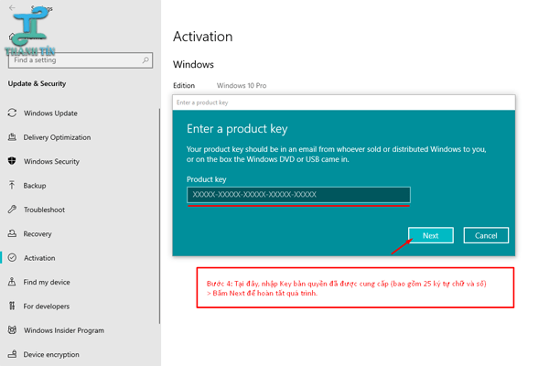
Task: Click the Windows Update sync icon
Action: click(12, 113)
